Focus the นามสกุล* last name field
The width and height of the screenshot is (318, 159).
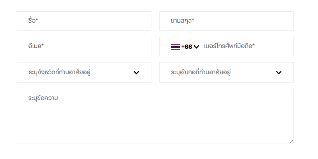(226, 21)
